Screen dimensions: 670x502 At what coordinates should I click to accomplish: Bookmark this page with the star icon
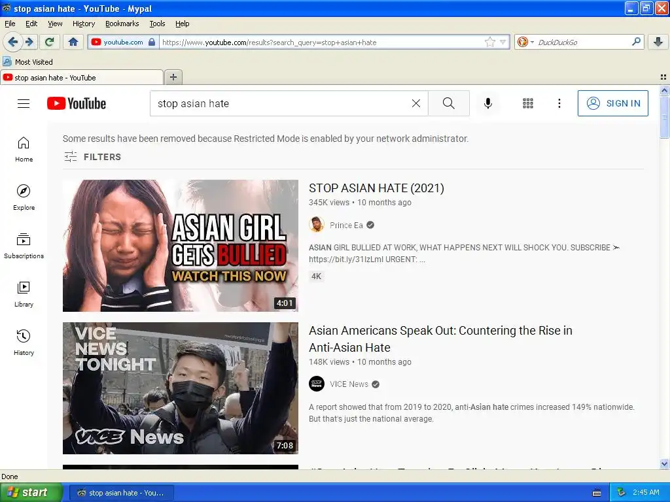click(489, 42)
